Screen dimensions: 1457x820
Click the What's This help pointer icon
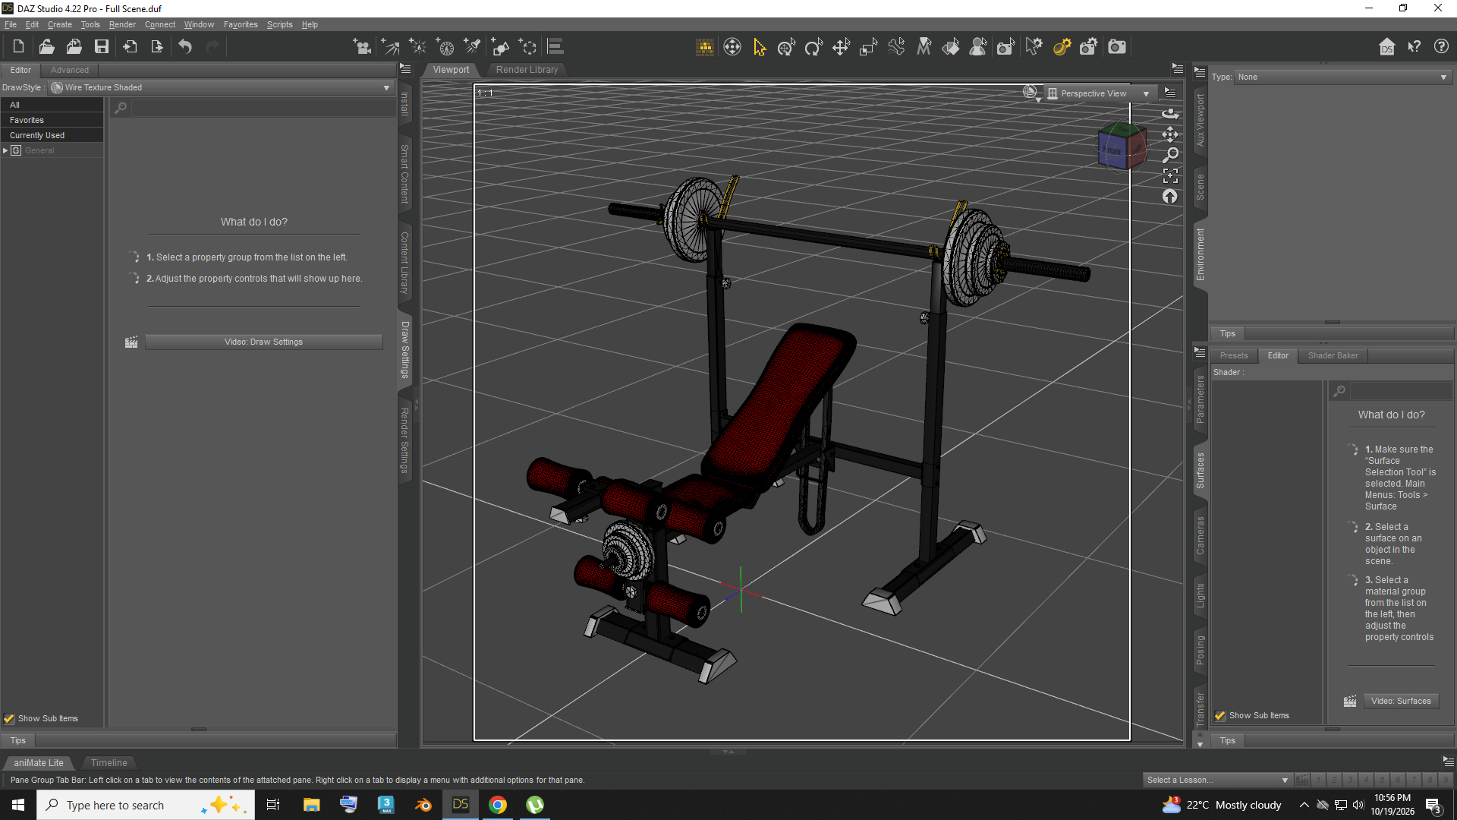click(1415, 47)
